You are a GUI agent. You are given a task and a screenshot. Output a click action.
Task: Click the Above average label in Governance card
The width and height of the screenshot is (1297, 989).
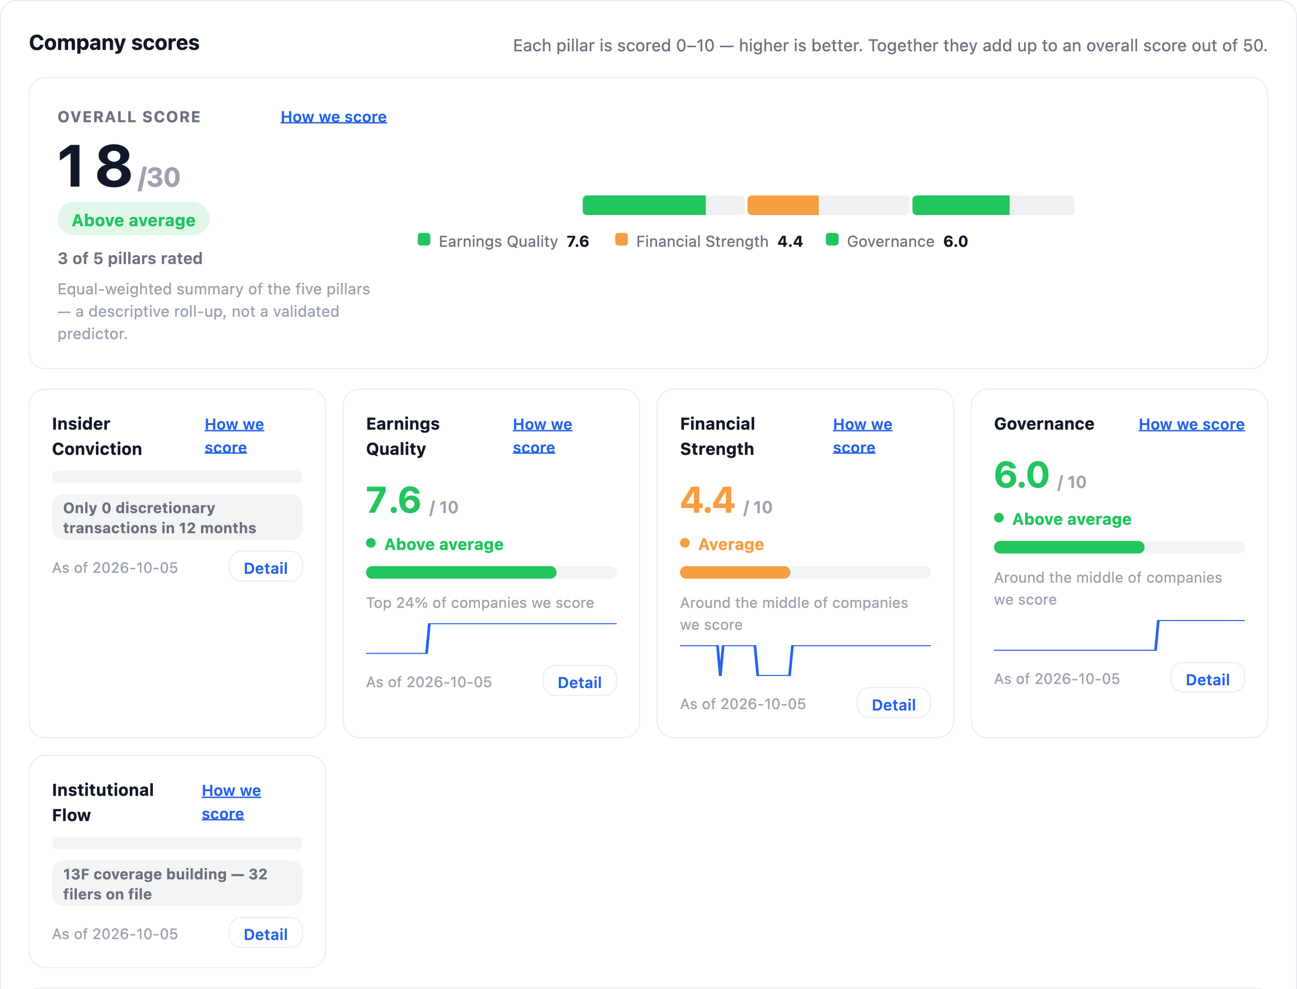1072,519
